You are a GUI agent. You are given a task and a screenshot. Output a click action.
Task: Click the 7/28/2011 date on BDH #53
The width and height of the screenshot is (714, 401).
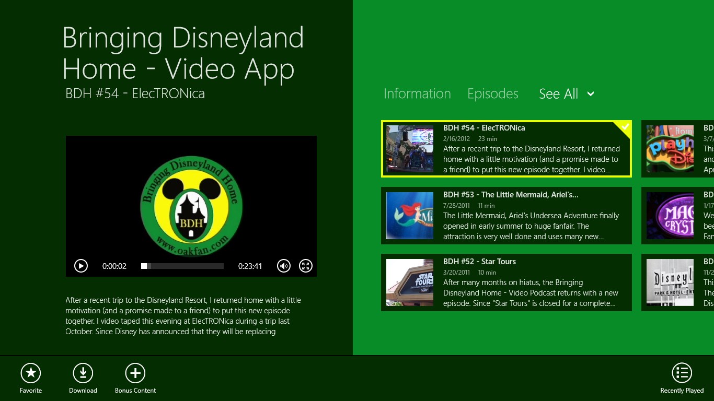[x=456, y=206]
